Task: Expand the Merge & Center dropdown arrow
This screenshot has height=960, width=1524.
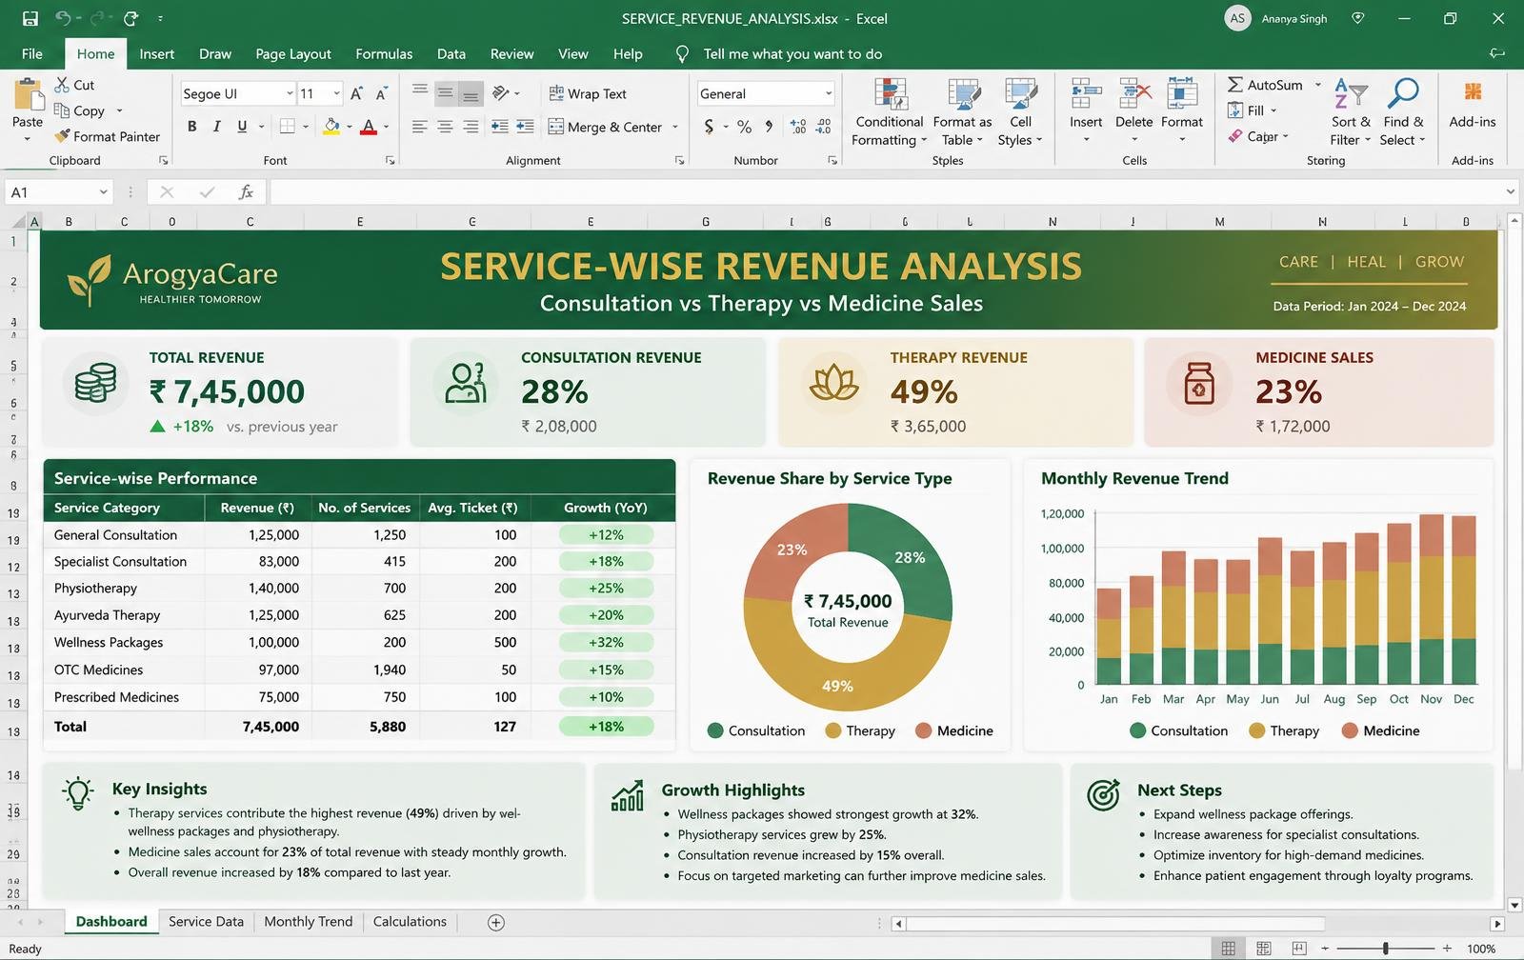Action: [675, 127]
